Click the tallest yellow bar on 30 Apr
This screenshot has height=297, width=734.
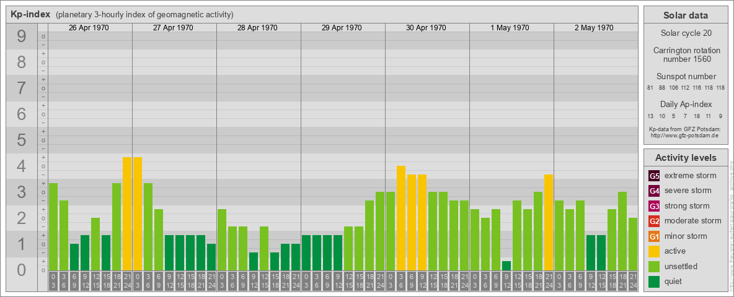tap(401, 218)
